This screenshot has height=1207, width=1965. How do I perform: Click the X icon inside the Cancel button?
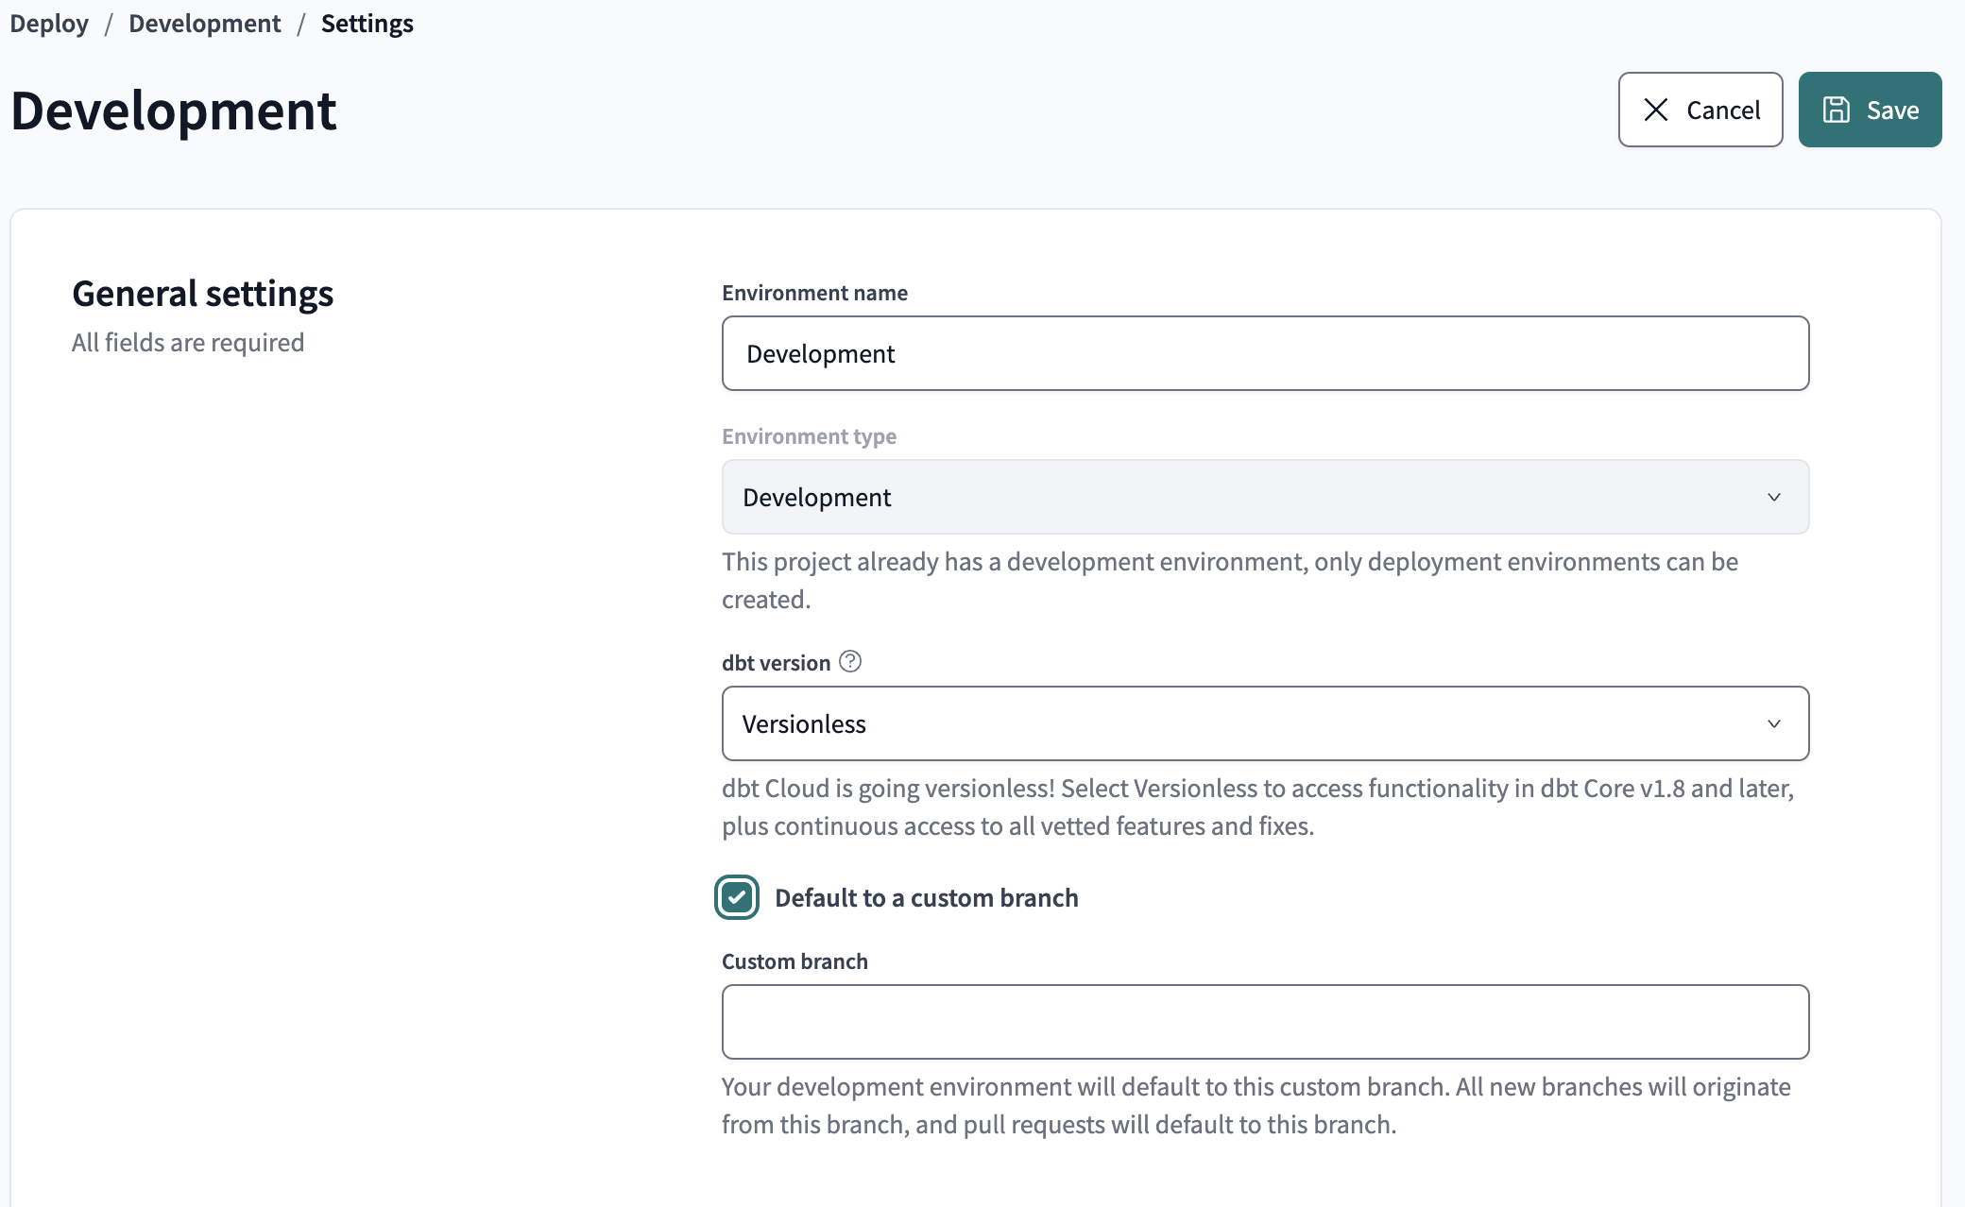tap(1655, 110)
